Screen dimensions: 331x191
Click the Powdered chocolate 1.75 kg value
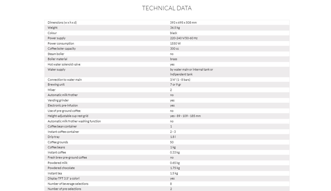coord(175,168)
